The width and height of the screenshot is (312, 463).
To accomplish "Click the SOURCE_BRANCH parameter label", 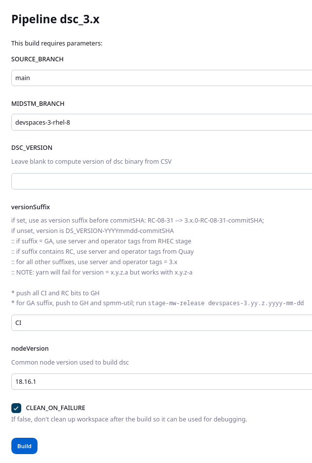I will click(x=38, y=59).
